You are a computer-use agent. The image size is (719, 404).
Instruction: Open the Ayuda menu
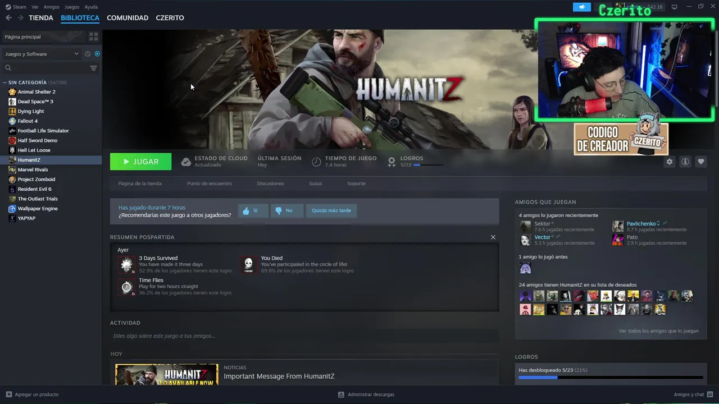(x=91, y=7)
